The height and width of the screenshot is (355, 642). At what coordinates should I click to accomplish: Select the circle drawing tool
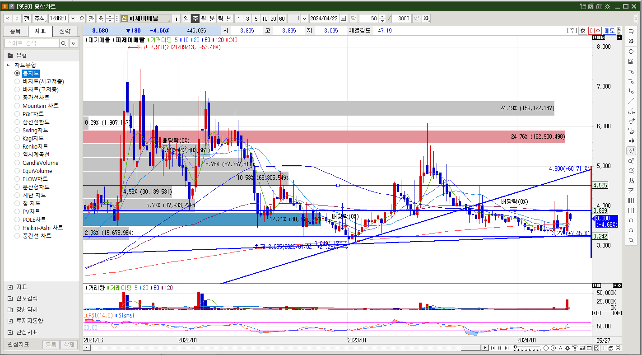pos(631,51)
